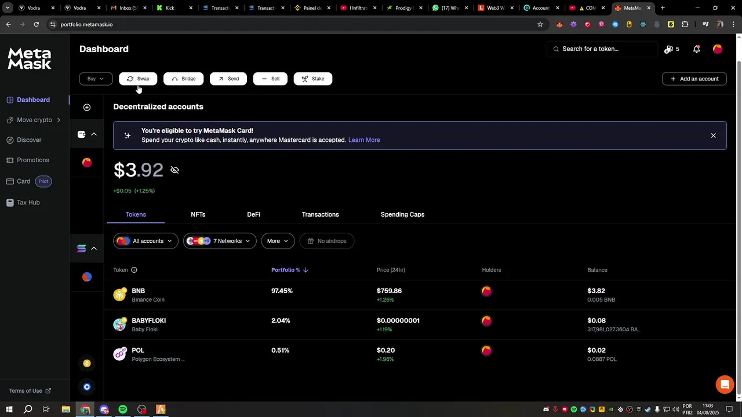This screenshot has width=742, height=417.
Task: Click Add an account button
Action: (x=694, y=79)
